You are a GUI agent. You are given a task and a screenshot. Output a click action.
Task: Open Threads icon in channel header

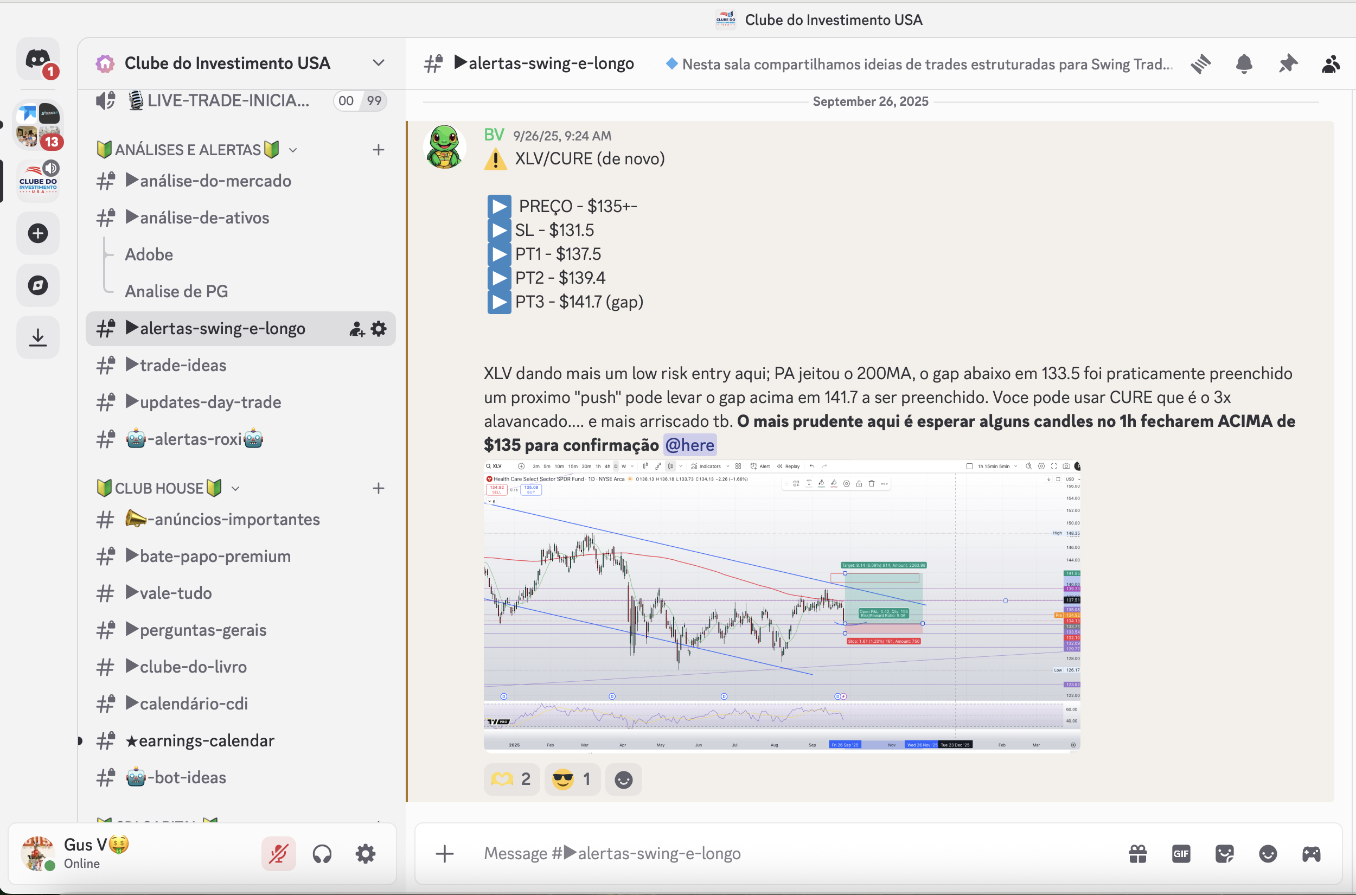pos(1201,64)
